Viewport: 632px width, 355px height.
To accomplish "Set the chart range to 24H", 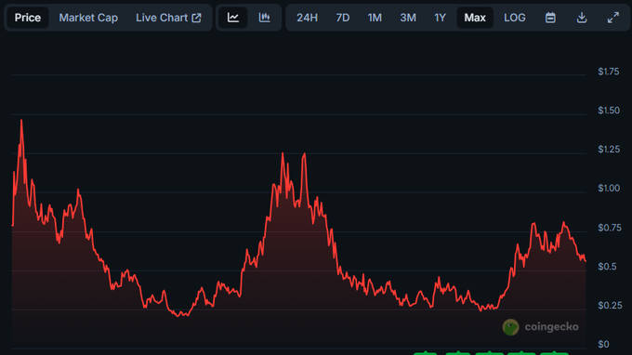I will pos(307,18).
